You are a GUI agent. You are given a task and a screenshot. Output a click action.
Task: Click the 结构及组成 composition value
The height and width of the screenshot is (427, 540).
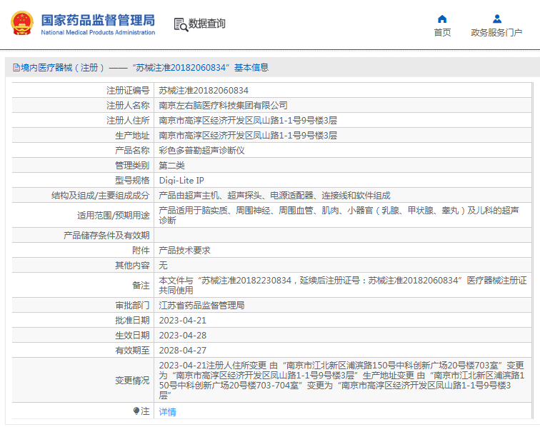(274, 196)
